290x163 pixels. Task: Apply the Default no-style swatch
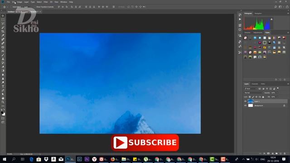click(245, 38)
